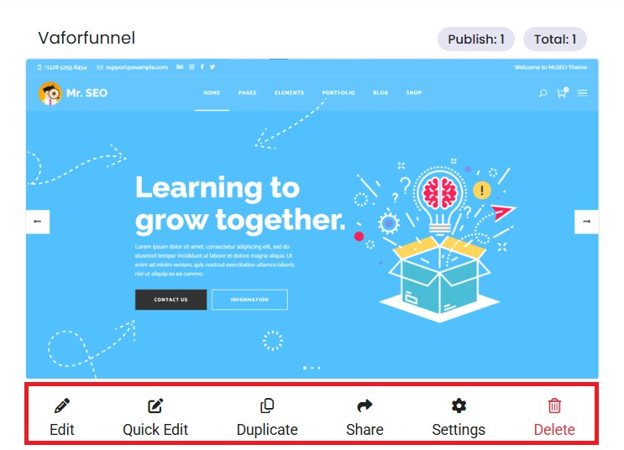Click the Publish: 1 badge
This screenshot has height=450, width=624.
(475, 39)
